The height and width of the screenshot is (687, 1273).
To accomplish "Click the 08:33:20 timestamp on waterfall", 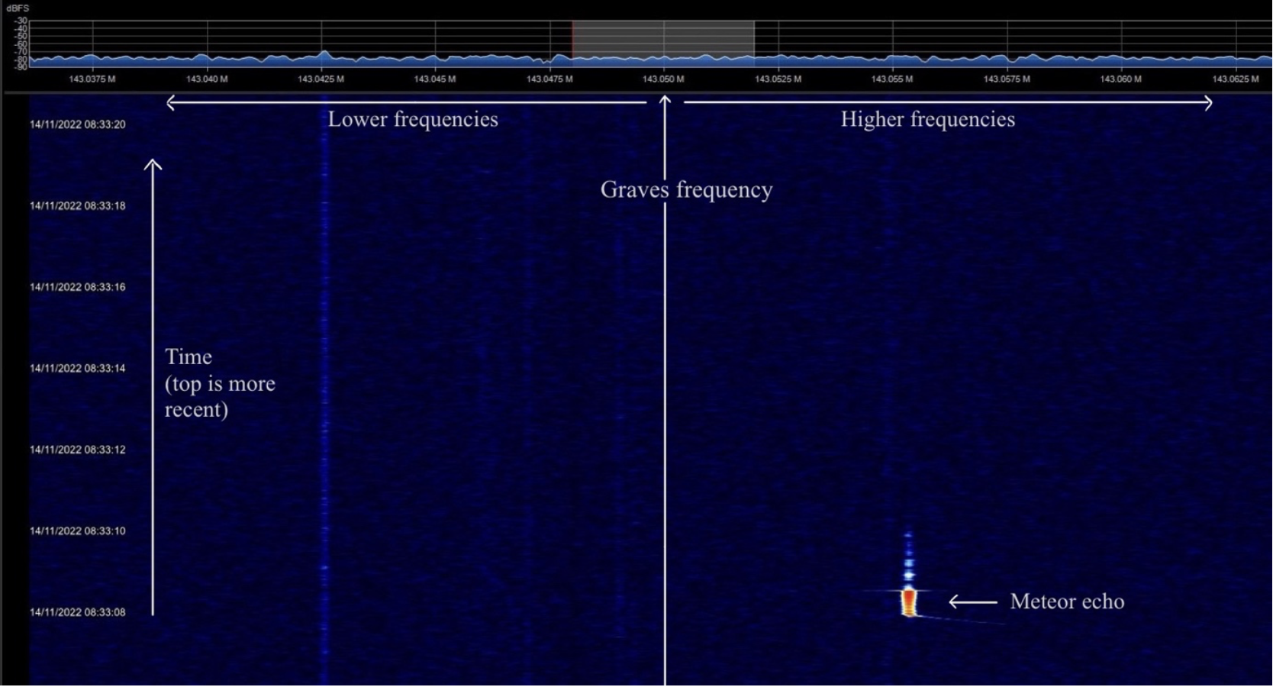I will 78,124.
